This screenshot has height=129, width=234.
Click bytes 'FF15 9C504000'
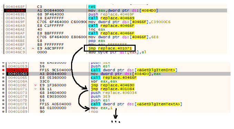point(55,70)
